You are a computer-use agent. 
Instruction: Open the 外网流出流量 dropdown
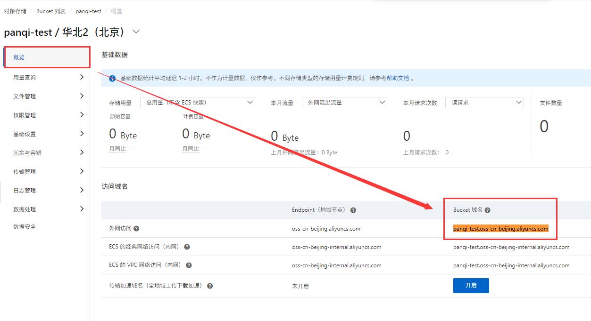point(344,102)
